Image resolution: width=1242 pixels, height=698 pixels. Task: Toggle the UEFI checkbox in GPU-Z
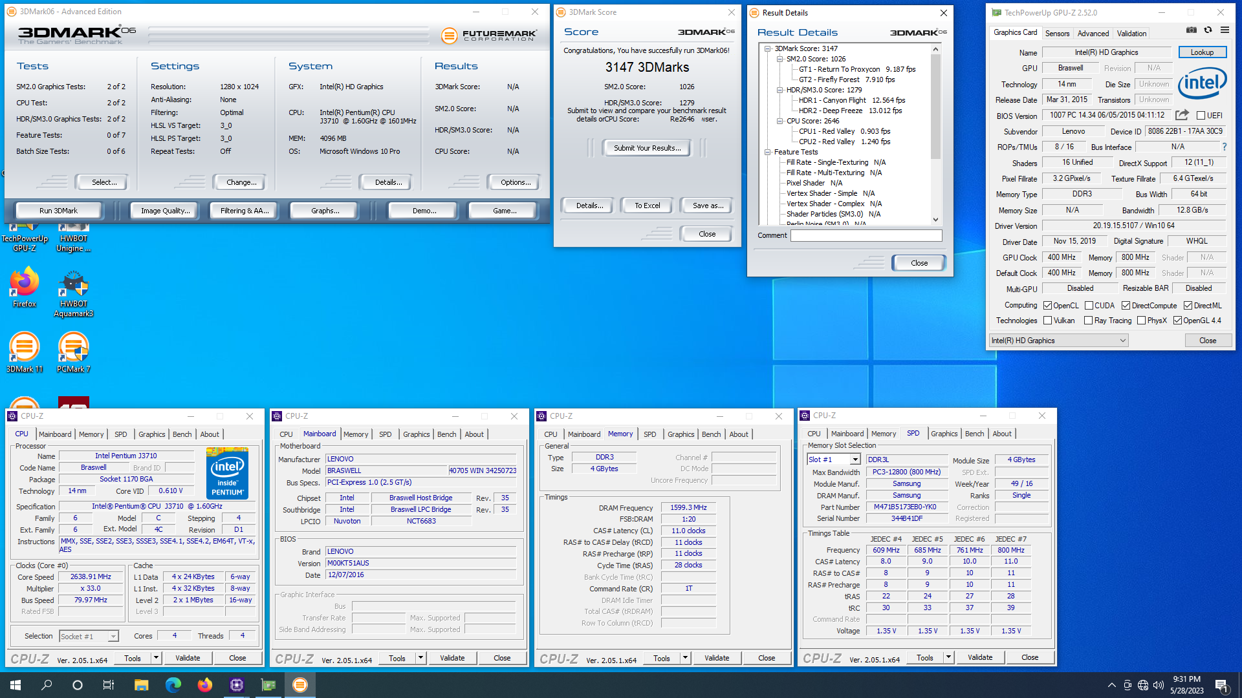[x=1201, y=116]
